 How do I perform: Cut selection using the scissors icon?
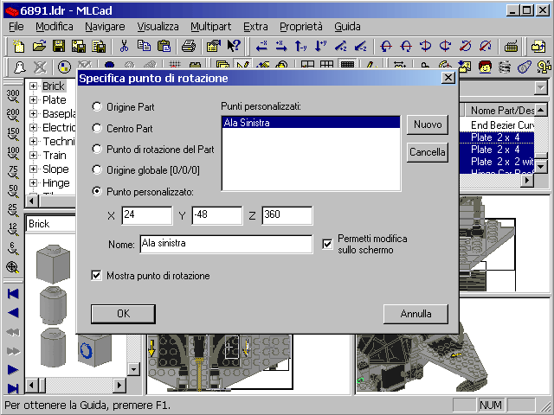(124, 46)
